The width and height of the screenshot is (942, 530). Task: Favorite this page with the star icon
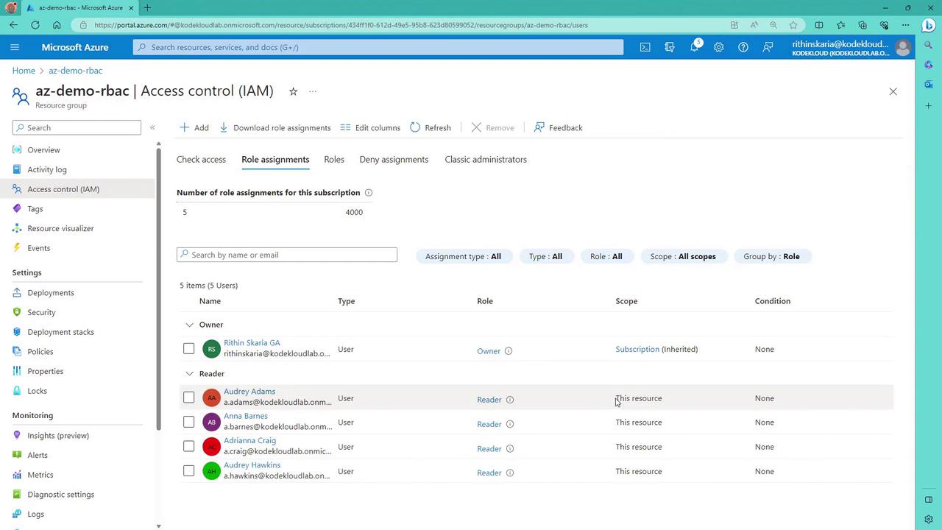click(293, 91)
